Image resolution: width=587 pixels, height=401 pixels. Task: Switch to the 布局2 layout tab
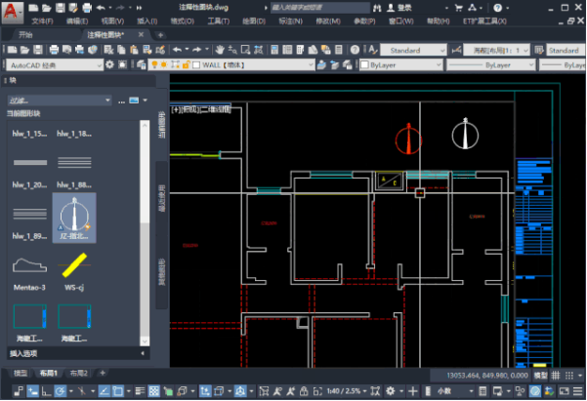[78, 373]
